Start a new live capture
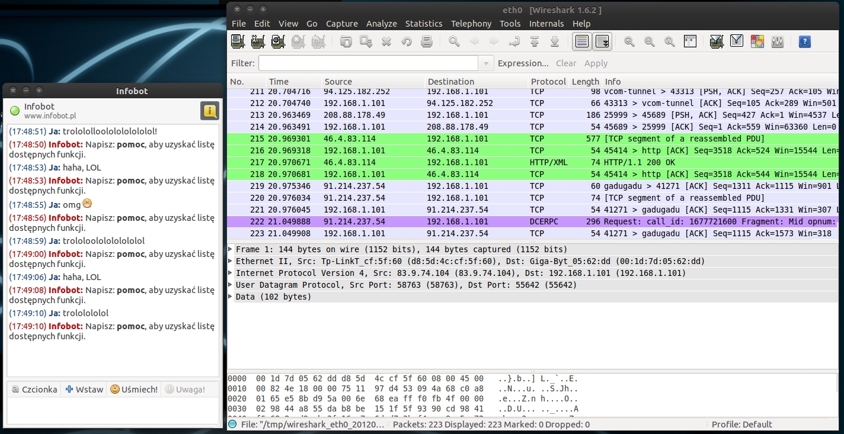Image resolution: width=844 pixels, height=434 pixels. [x=278, y=41]
